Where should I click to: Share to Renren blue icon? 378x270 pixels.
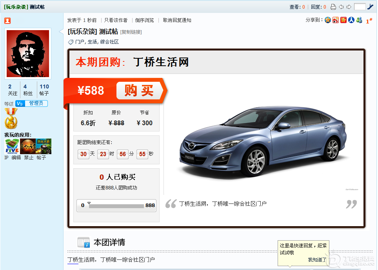point(351,20)
